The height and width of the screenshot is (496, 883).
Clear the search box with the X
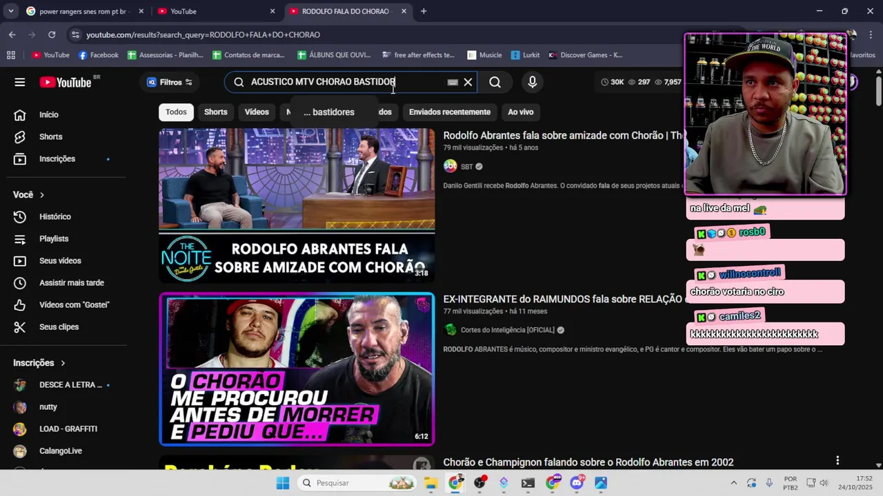click(x=468, y=82)
